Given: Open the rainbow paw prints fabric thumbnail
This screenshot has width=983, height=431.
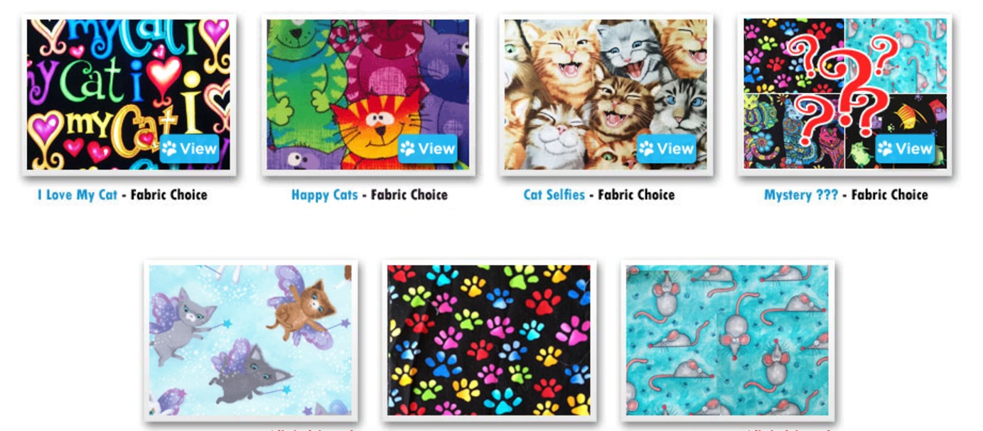Looking at the screenshot, I should click(489, 341).
